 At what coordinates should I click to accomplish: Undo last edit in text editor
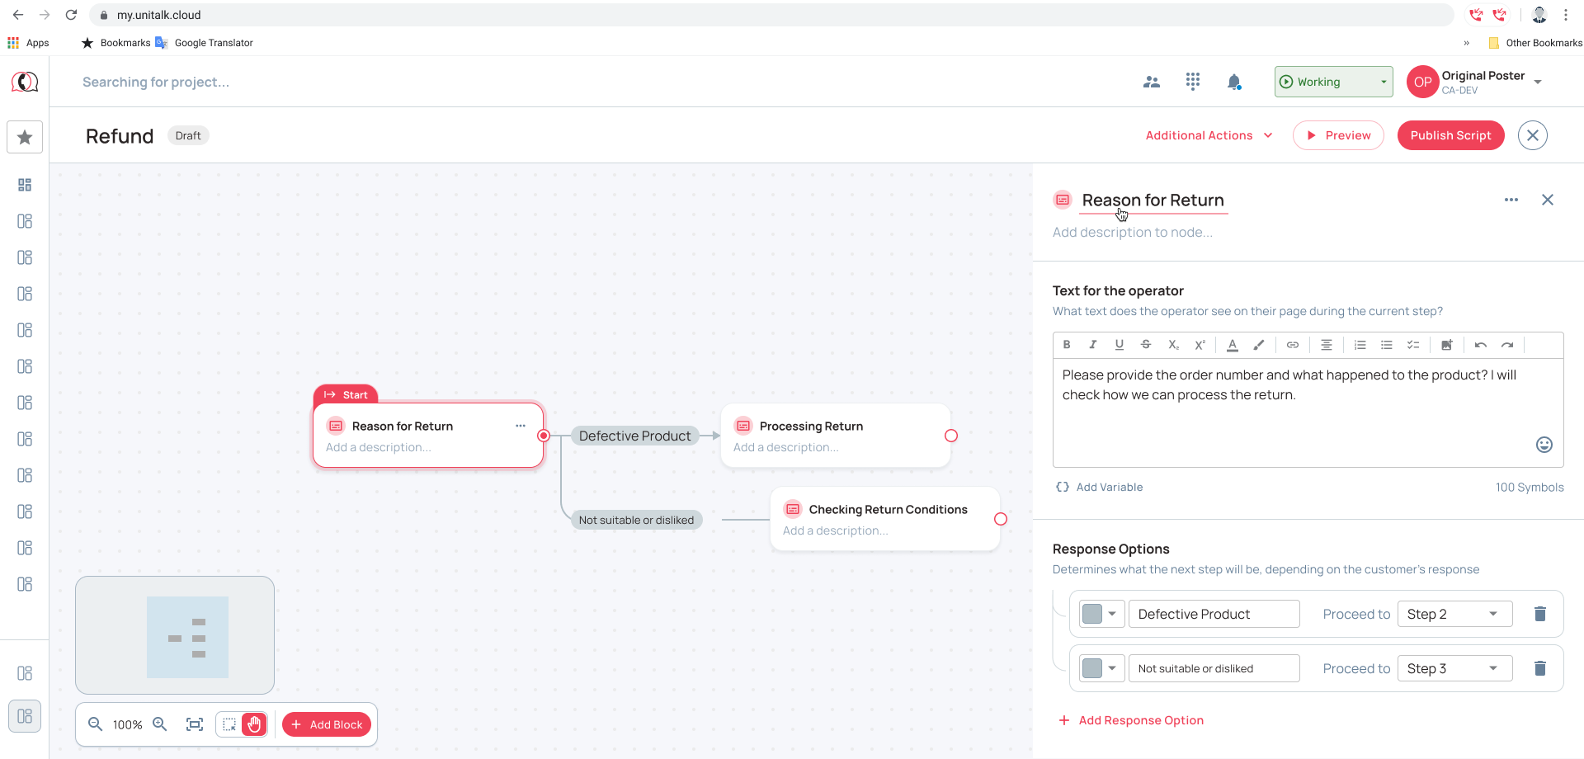[1481, 345]
